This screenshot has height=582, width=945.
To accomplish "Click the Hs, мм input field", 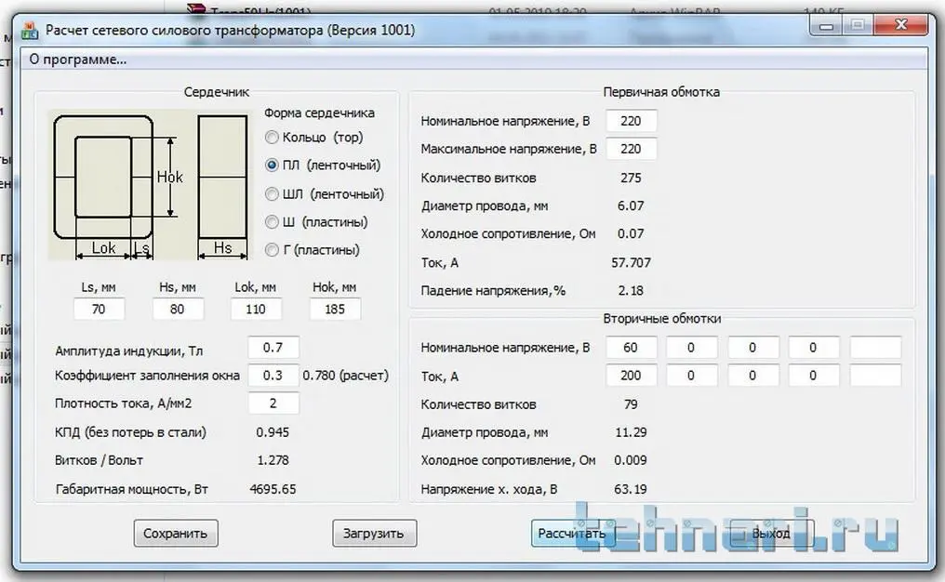I will click(177, 309).
